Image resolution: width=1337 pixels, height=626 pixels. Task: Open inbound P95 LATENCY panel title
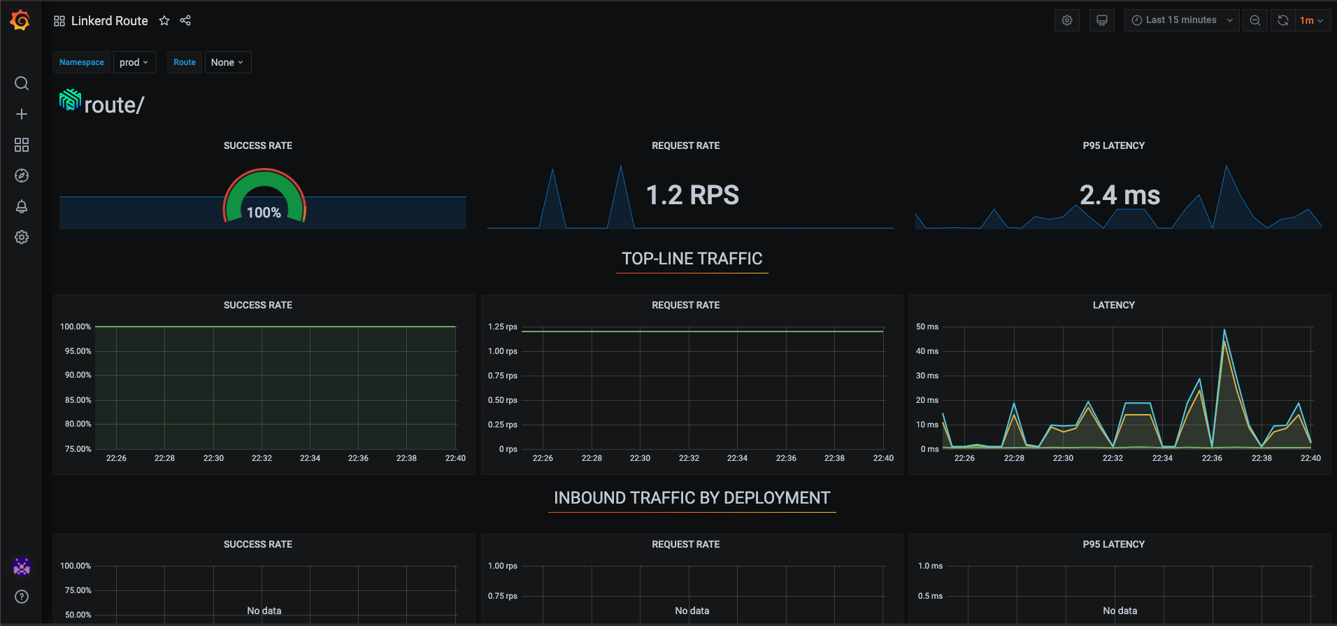(1114, 544)
